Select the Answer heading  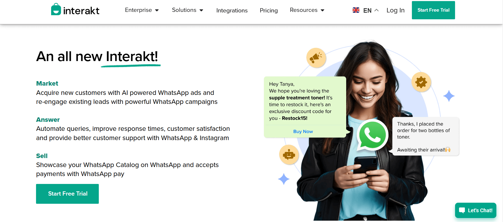(x=48, y=120)
